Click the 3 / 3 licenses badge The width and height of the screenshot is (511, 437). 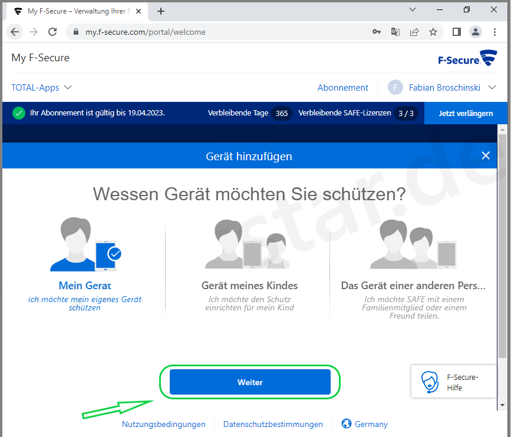[405, 113]
